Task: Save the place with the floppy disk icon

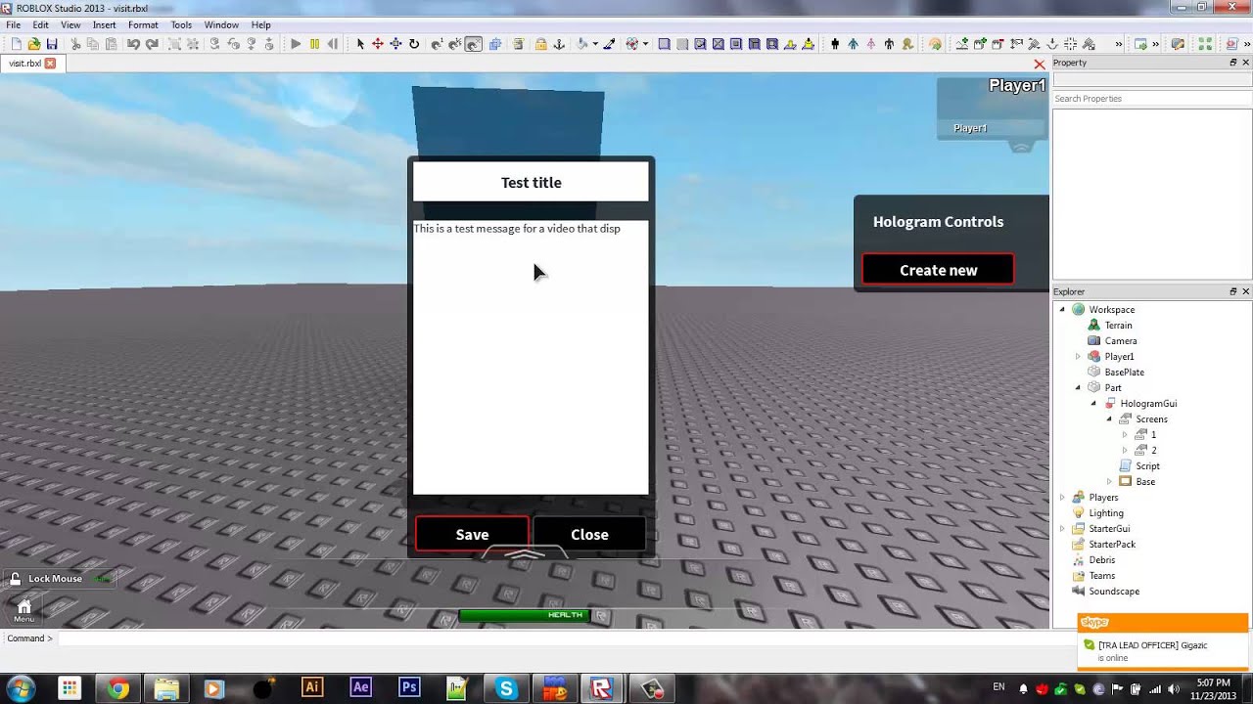Action: point(52,44)
